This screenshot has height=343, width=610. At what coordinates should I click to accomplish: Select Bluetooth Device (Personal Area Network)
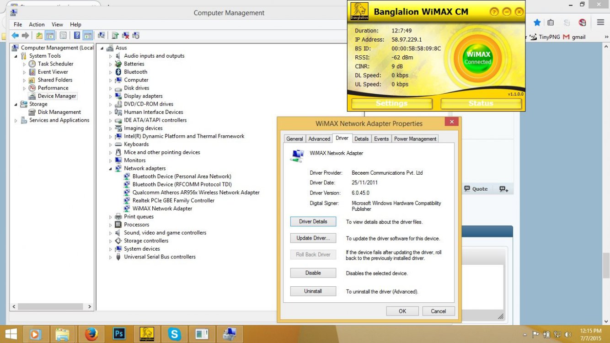[182, 177]
